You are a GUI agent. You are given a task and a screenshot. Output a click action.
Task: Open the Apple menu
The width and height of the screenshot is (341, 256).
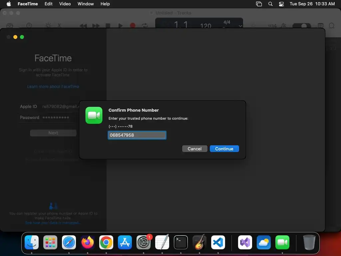(x=9, y=4)
